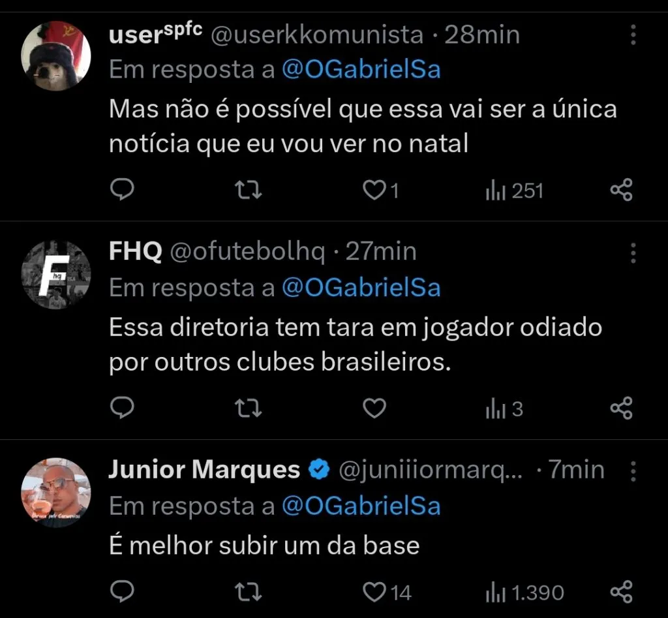Reply to Junior Marques' tweet

pyautogui.click(x=121, y=593)
